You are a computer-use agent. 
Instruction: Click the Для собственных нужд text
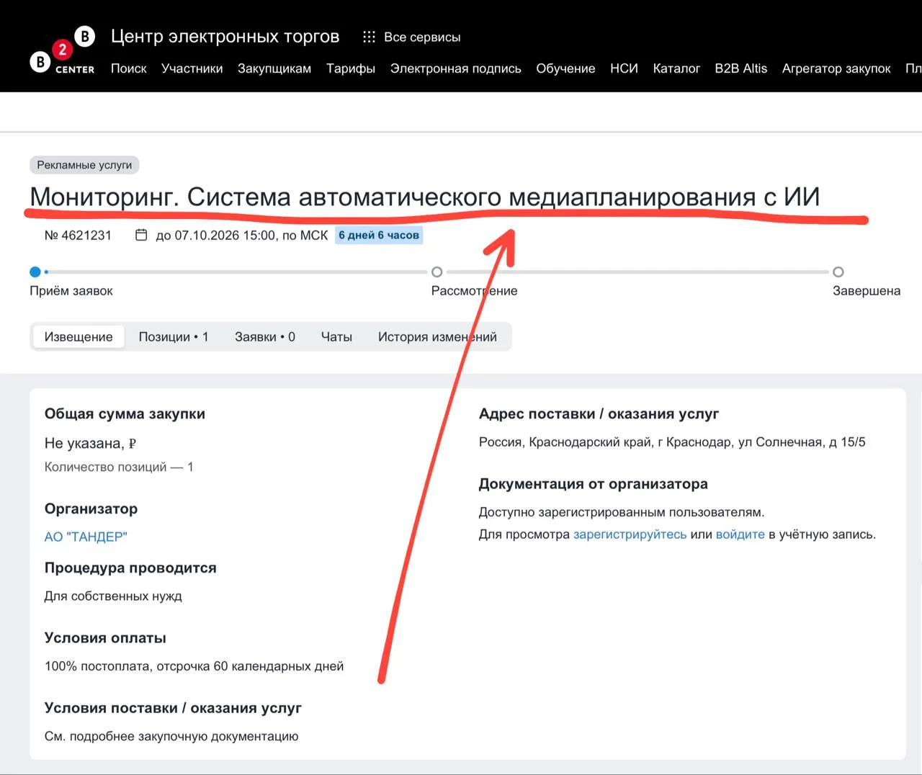click(113, 596)
